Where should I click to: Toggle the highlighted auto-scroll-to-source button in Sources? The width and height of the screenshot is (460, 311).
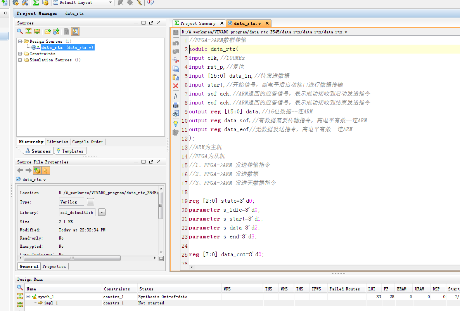pyautogui.click(x=75, y=31)
